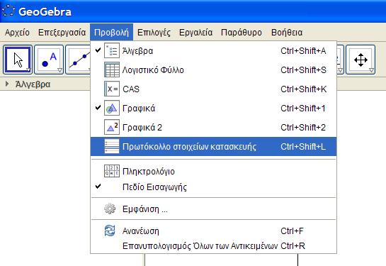Open Εμφάνιση ... layout settings
Viewport: 386px width, 266px height.
(x=213, y=209)
